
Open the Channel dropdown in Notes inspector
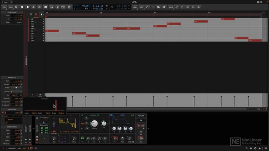tap(16, 92)
